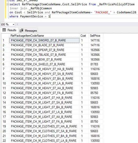Select the SellPrice column header
This screenshot has width=138, height=143.
click(96, 36)
